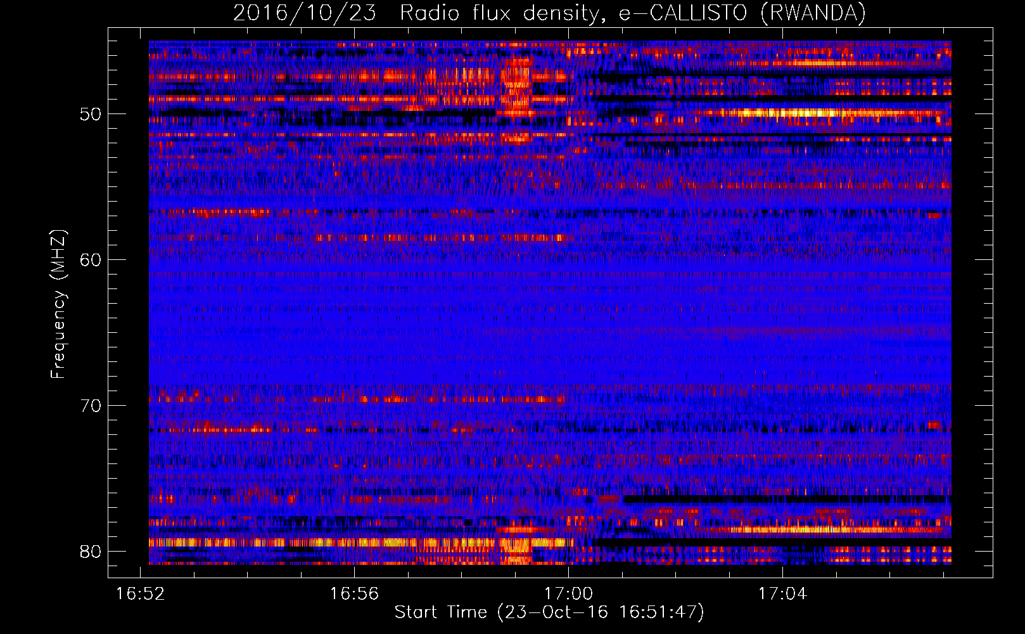Click the 'Start Time (23-Oct-16 16:51:47)' axis label
This screenshot has height=634, width=1025.
549,612
